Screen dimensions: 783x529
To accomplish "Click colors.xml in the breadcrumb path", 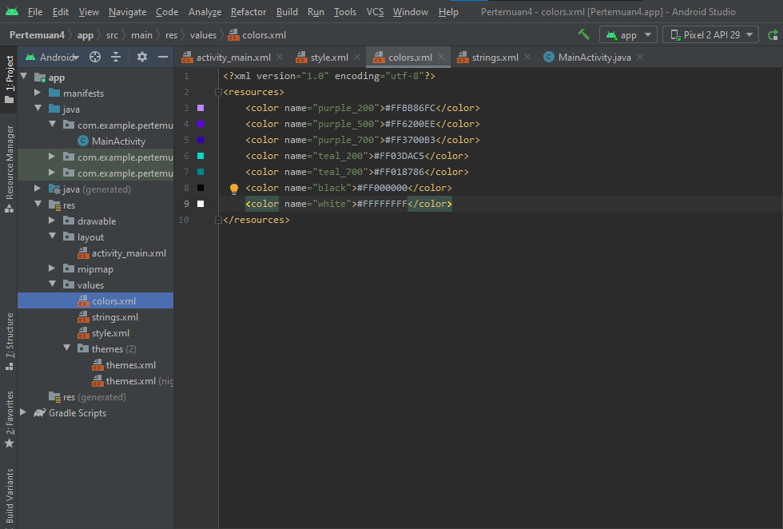I will coord(257,35).
